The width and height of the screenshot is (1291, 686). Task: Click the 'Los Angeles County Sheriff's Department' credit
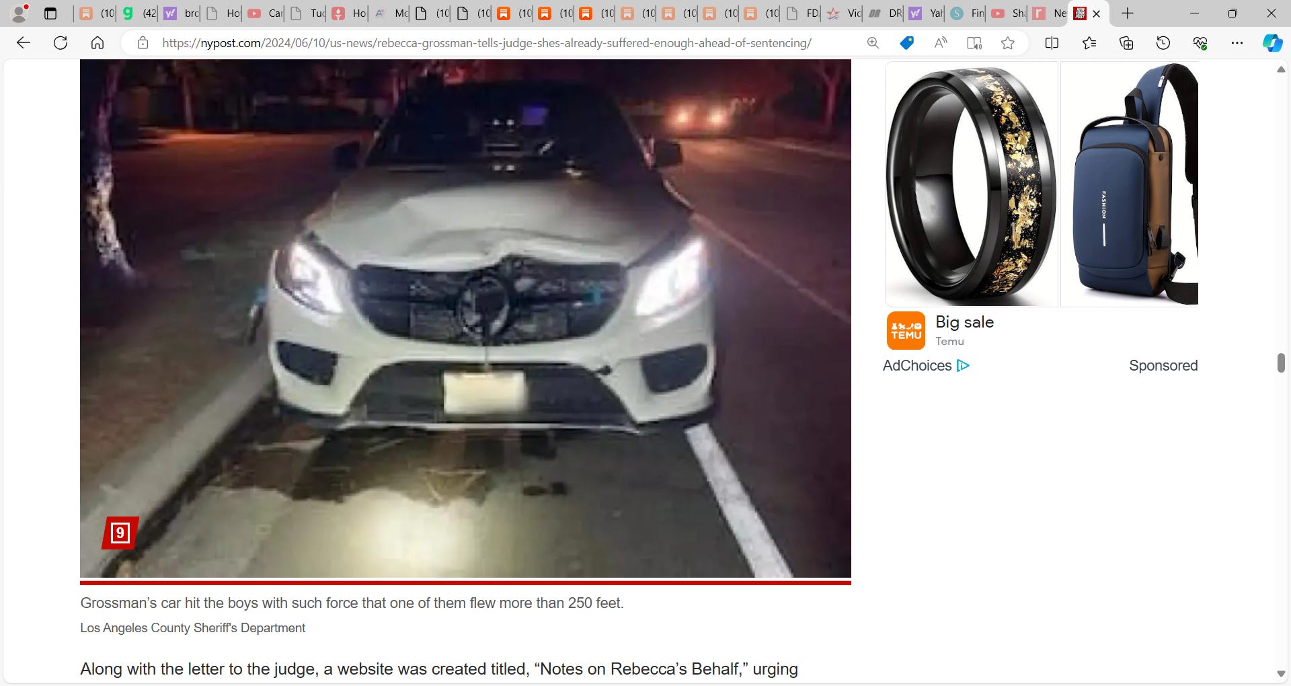[x=192, y=628]
